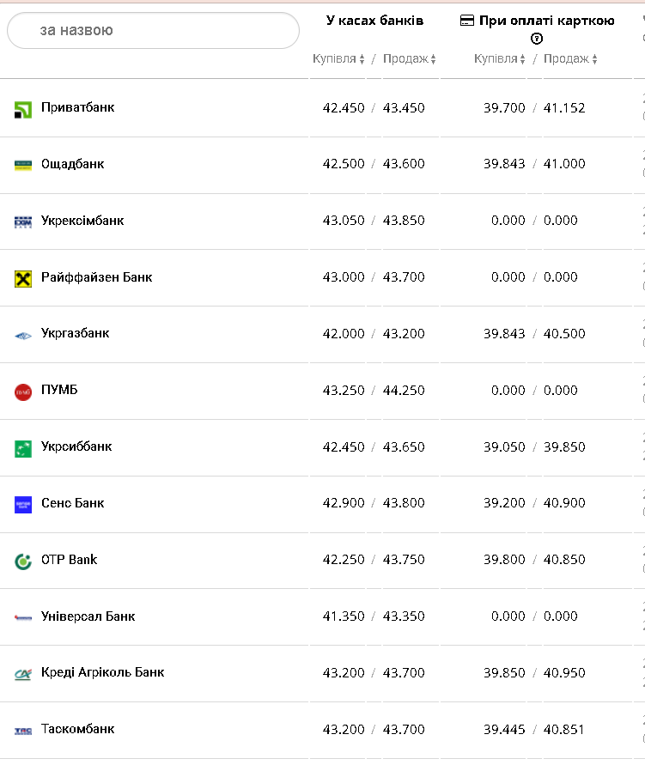The height and width of the screenshot is (771, 645).
Task: Open the Укргазбанк bank link
Action: click(x=76, y=333)
